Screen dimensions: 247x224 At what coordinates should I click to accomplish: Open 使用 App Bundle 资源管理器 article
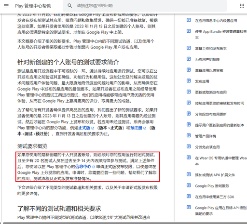point(221,35)
